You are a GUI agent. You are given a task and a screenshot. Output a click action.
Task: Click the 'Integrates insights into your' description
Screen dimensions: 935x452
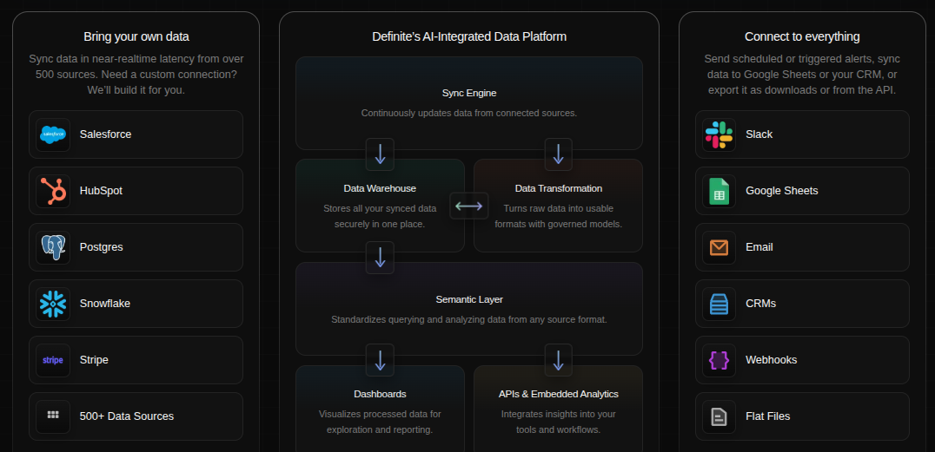click(559, 423)
